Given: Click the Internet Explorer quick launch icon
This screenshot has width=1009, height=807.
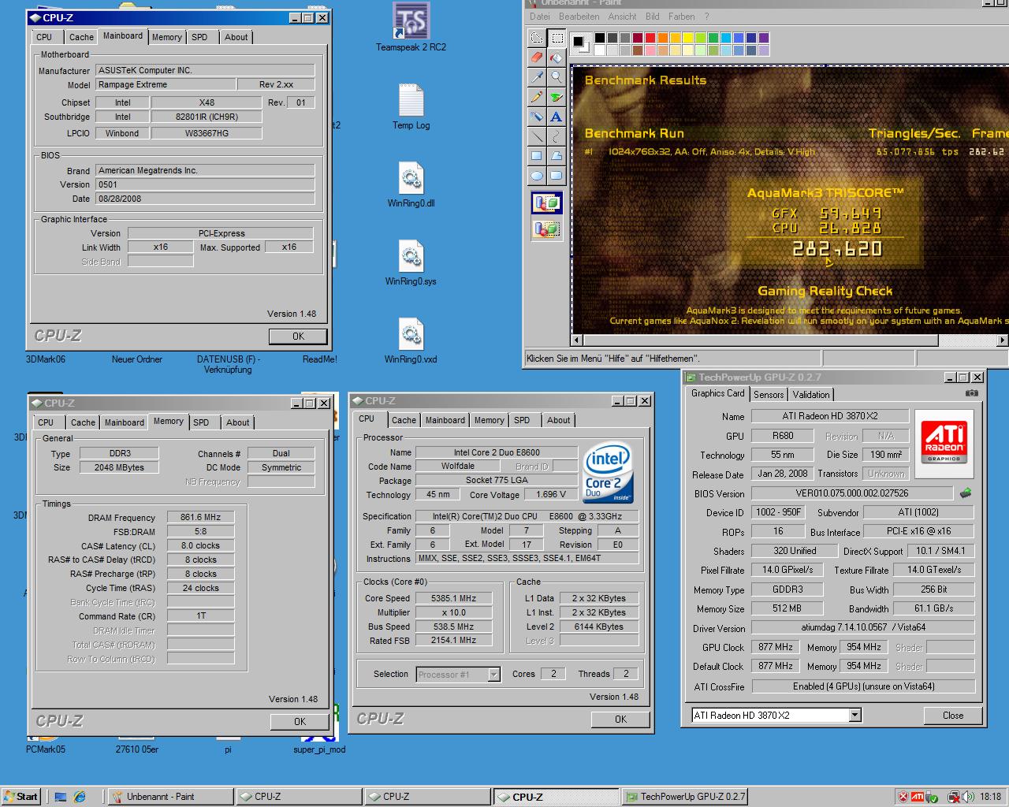Looking at the screenshot, I should (80, 797).
